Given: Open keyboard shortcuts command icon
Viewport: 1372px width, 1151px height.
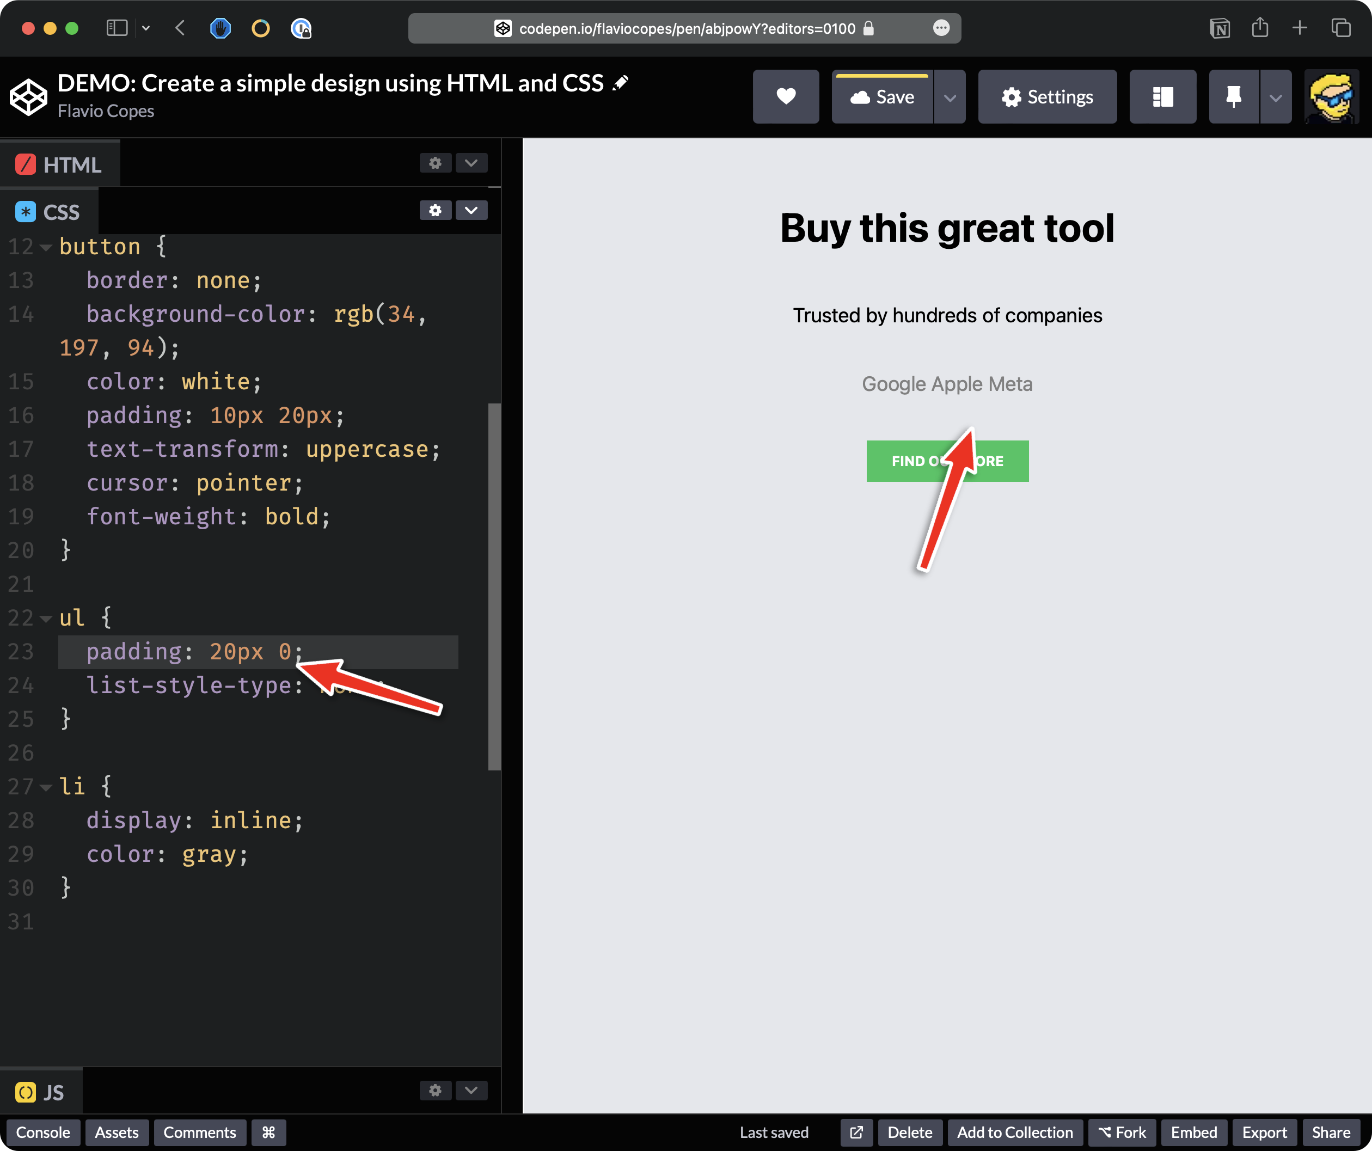Looking at the screenshot, I should click(x=268, y=1132).
